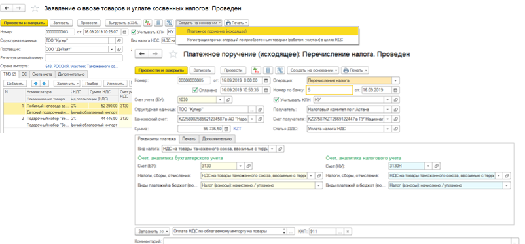This screenshot has width=525, height=244.
Task: Expand the Поставщик ООО ДиПайт dropdown
Action: coord(113,49)
